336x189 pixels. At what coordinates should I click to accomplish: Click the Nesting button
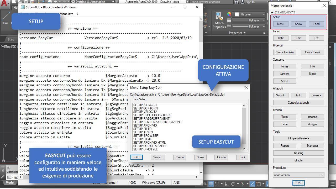298,153
